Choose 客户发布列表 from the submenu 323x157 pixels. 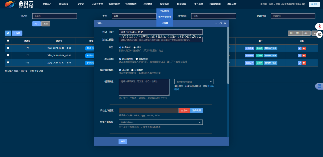(165, 17)
